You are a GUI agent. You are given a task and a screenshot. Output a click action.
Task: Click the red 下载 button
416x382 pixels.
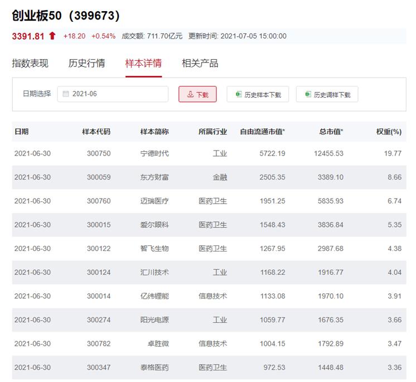[x=197, y=94]
